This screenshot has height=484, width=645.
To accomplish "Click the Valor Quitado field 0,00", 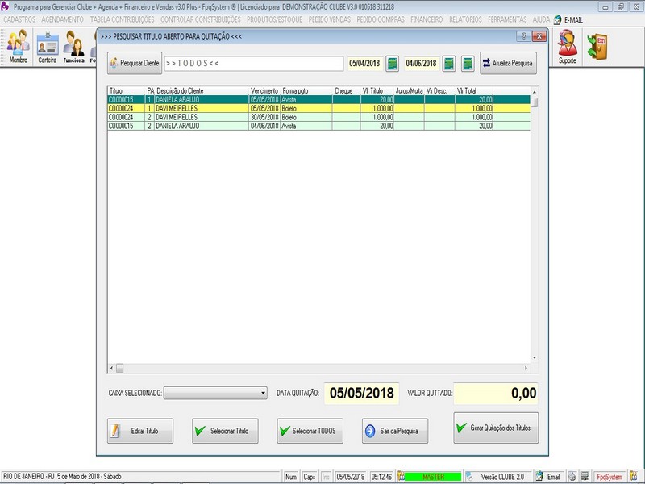I will point(496,394).
